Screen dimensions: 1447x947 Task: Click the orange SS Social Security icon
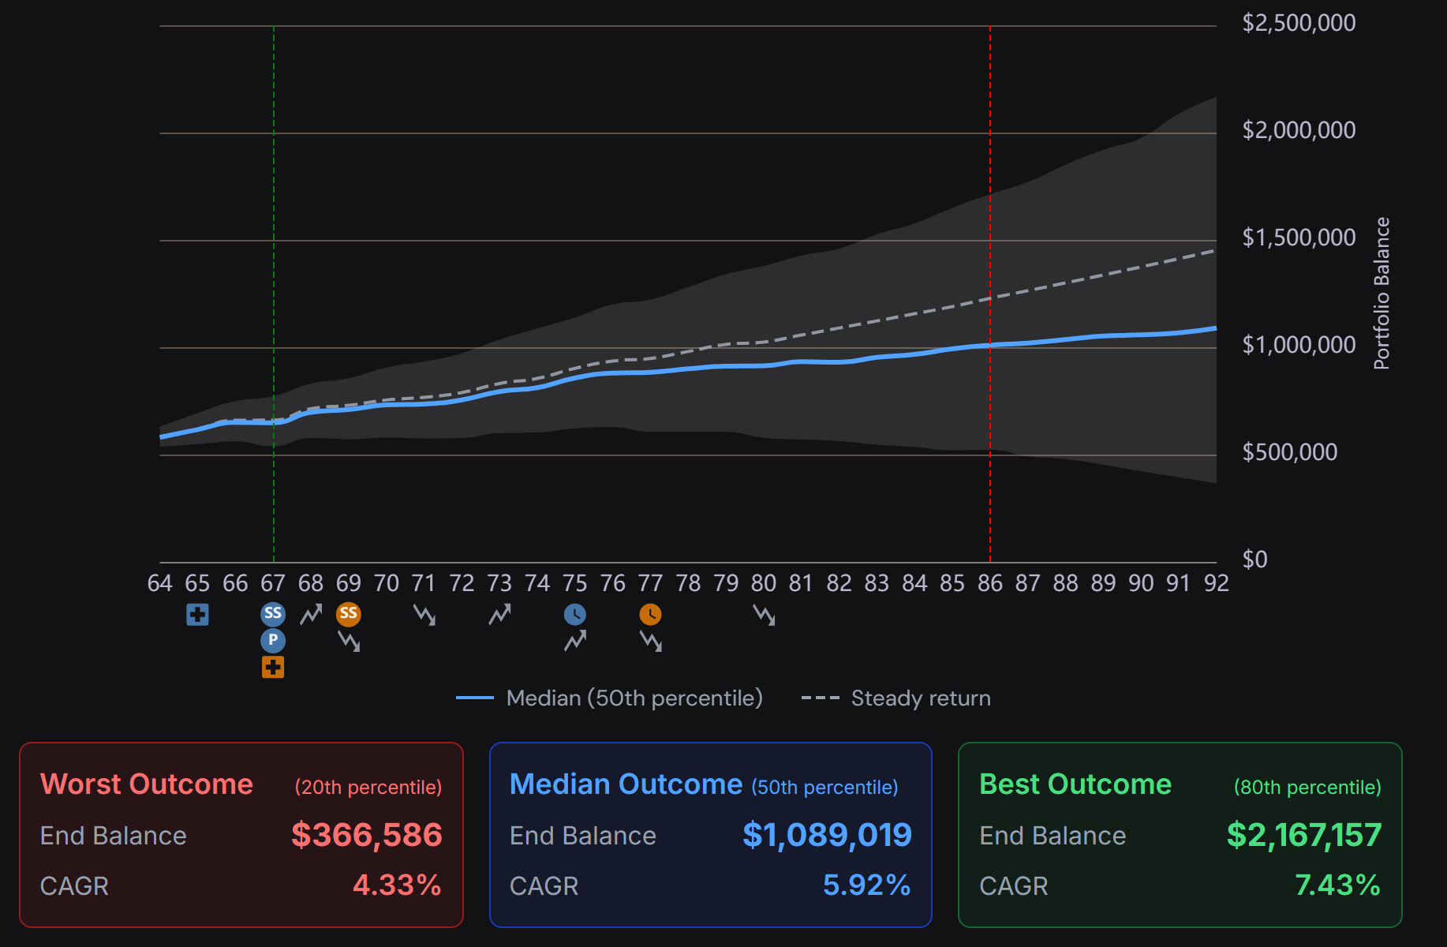[349, 614]
